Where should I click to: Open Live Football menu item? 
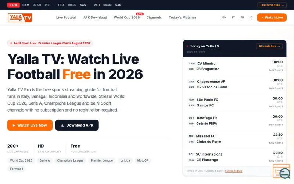(x=67, y=17)
